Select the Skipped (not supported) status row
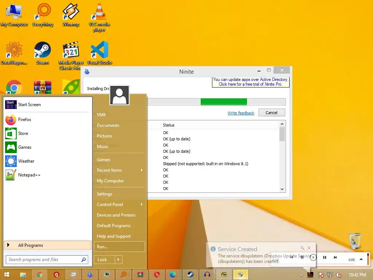This screenshot has width=373, height=280. (213, 164)
